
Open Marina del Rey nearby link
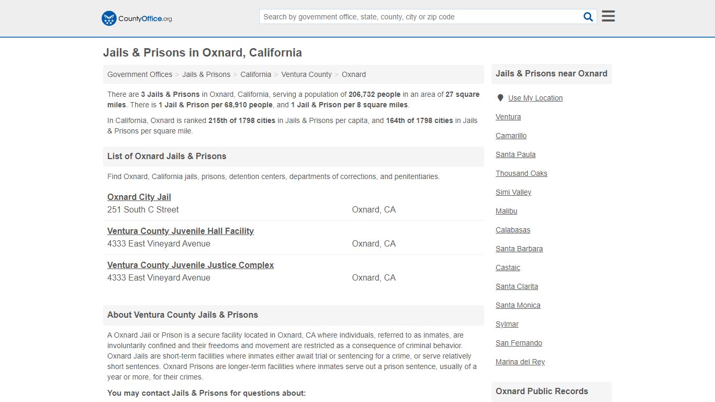point(520,362)
